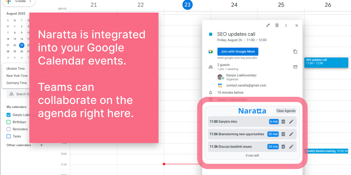Viewport: 351px width, 175px height.
Task: Pick August 1 in mini calendar
Action: pos(15,26)
